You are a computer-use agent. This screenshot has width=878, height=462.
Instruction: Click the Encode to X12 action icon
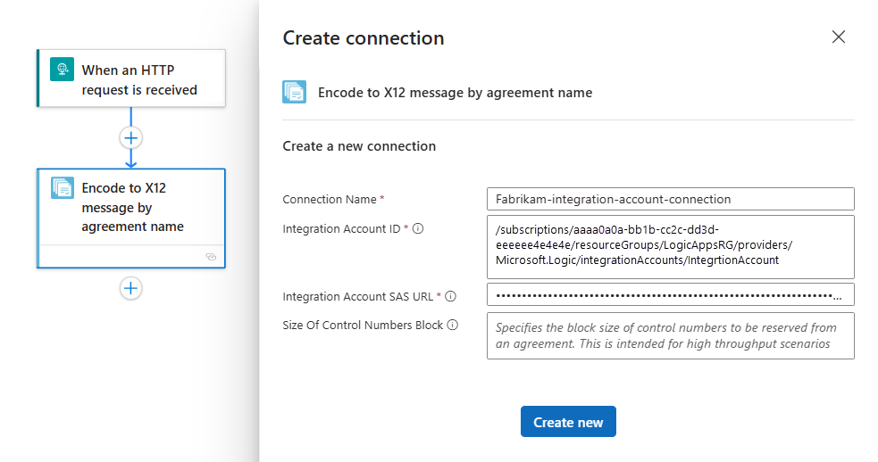pos(62,188)
